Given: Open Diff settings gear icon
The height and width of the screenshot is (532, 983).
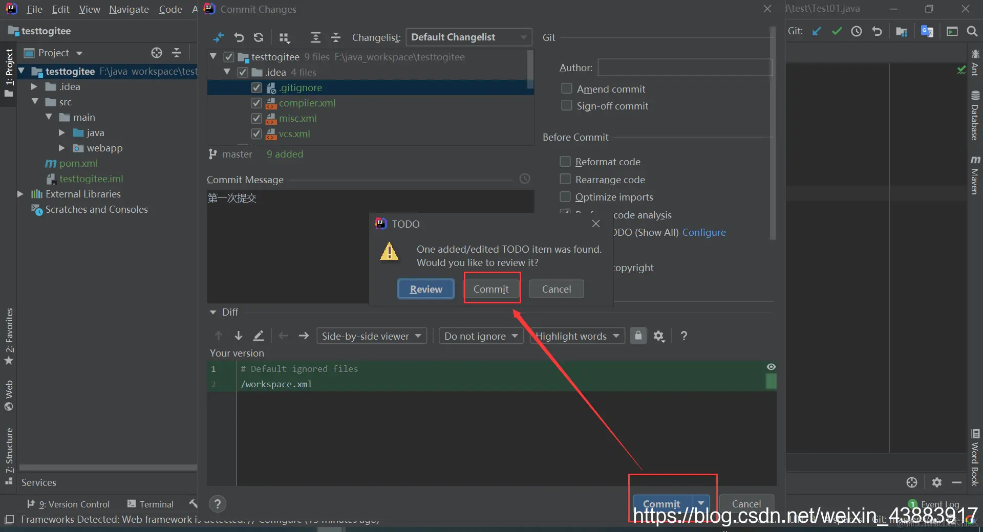Looking at the screenshot, I should click(659, 336).
